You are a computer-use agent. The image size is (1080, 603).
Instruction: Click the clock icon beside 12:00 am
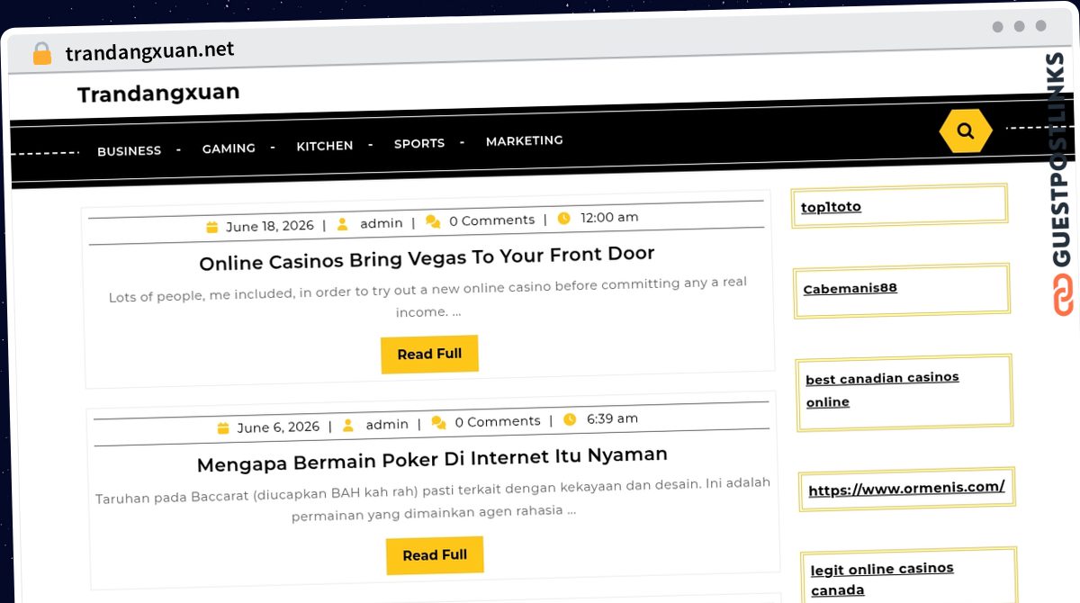coord(564,218)
